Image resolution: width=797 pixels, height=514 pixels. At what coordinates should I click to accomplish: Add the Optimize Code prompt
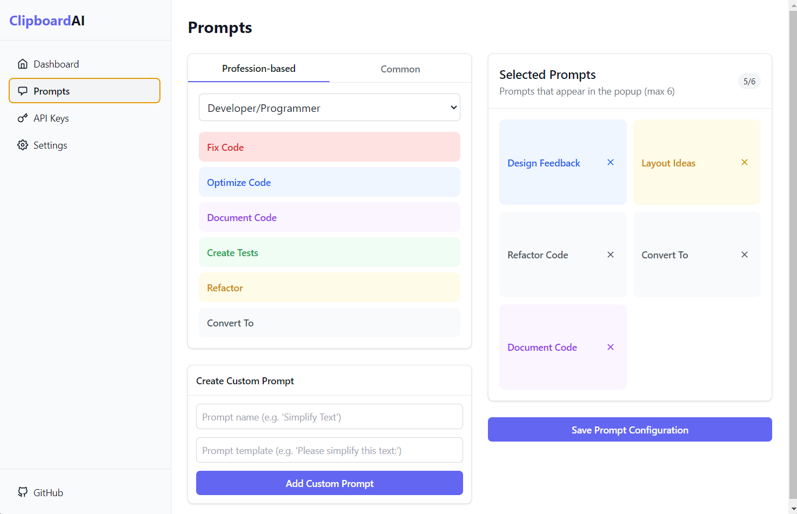point(330,182)
